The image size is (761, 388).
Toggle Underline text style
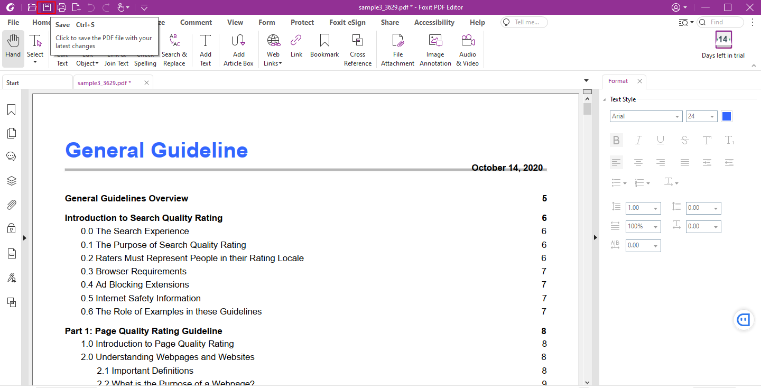(x=661, y=140)
